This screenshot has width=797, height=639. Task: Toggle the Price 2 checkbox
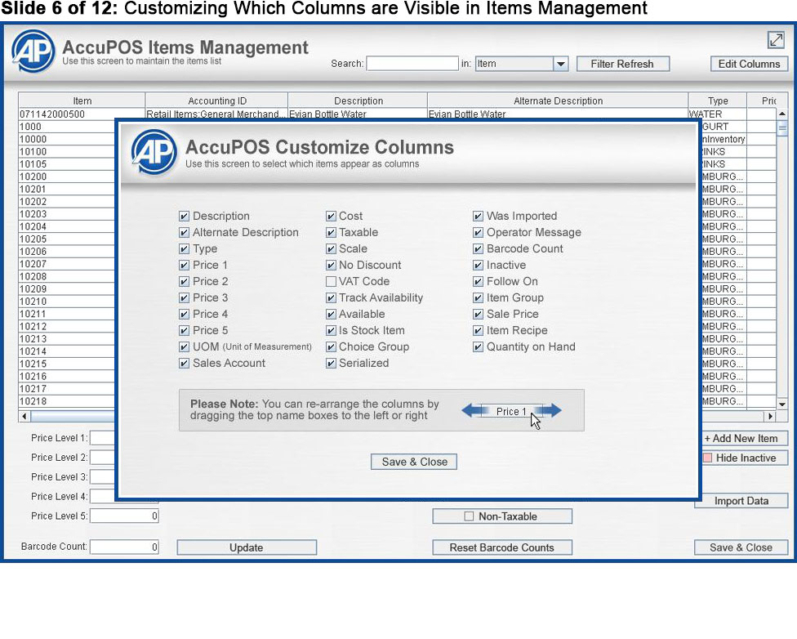tap(184, 281)
